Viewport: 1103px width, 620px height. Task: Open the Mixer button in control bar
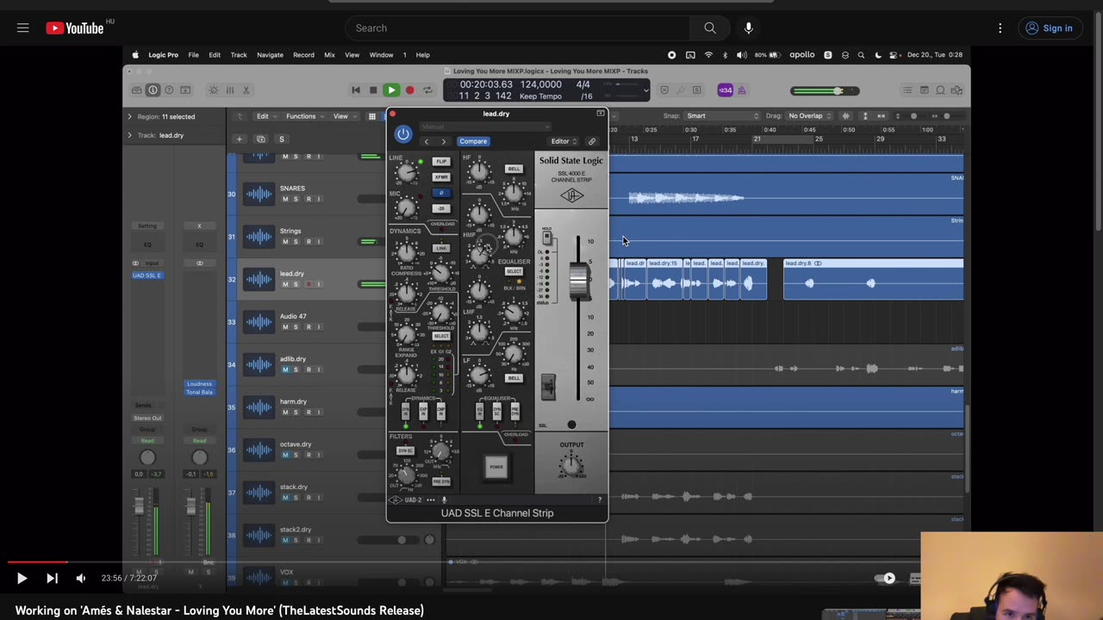click(x=230, y=90)
